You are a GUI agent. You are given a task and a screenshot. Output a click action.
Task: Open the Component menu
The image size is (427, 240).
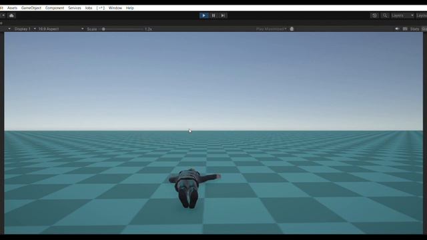55,8
